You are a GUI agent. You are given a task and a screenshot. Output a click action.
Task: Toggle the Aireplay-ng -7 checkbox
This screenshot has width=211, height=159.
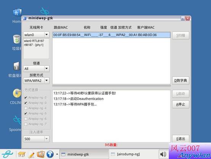[26, 124]
